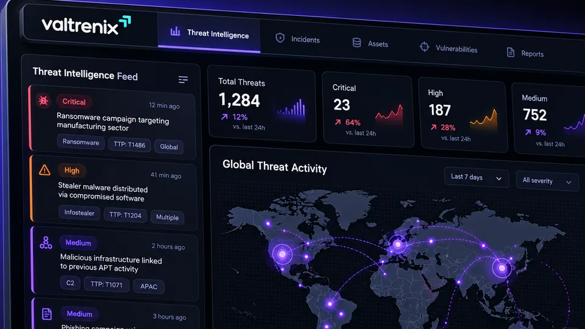
Task: Click the 9% trend arrow icon
Action: point(528,132)
